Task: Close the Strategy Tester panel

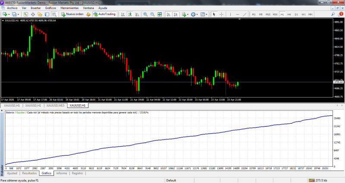Action: [2, 111]
